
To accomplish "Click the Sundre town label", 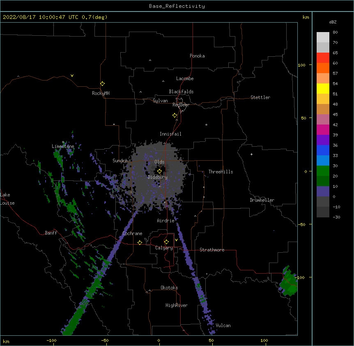I will coord(120,161).
